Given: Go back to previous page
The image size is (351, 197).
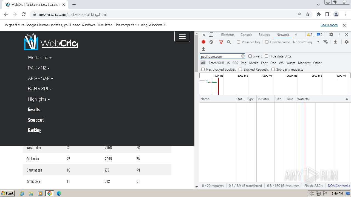Looking at the screenshot, I should tap(6, 15).
